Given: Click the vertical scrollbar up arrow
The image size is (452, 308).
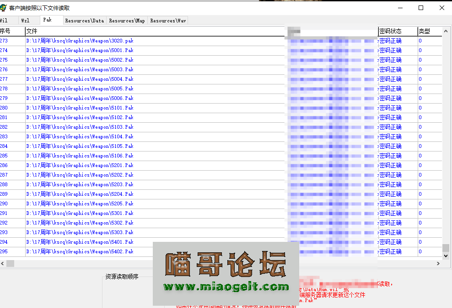Looking at the screenshot, I should tap(446, 31).
